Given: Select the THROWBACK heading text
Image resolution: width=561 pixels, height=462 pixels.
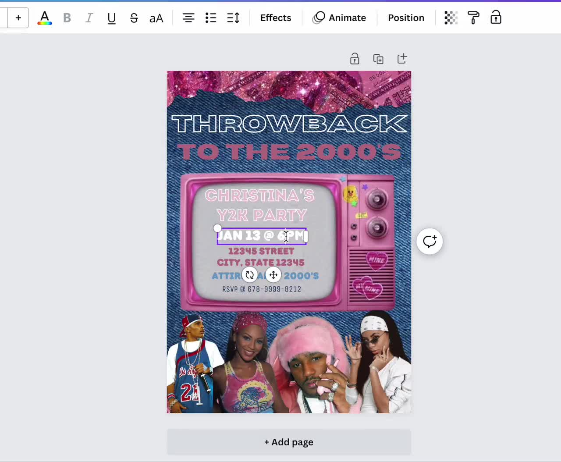Looking at the screenshot, I should (289, 124).
